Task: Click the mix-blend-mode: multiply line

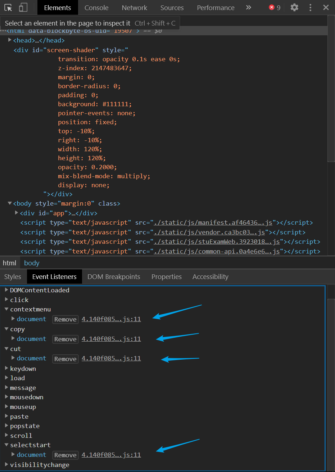Action: click(104, 176)
